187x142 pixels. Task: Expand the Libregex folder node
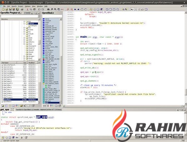point(24,56)
